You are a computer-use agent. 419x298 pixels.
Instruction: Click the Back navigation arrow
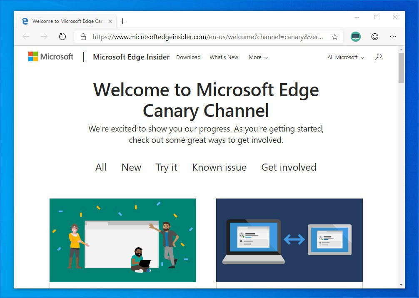click(x=26, y=37)
